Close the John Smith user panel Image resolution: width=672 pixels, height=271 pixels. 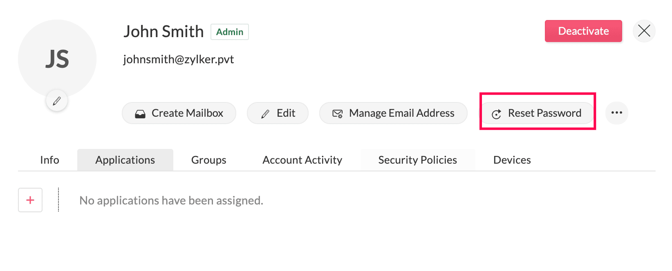pyautogui.click(x=644, y=31)
